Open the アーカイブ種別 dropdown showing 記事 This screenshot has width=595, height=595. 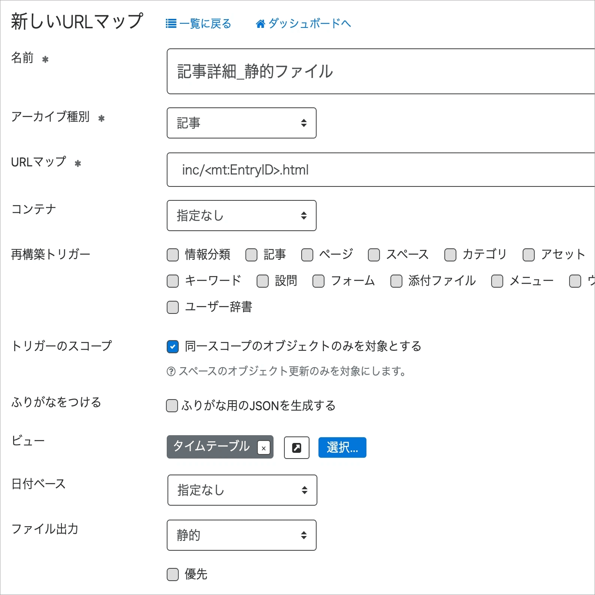click(241, 123)
